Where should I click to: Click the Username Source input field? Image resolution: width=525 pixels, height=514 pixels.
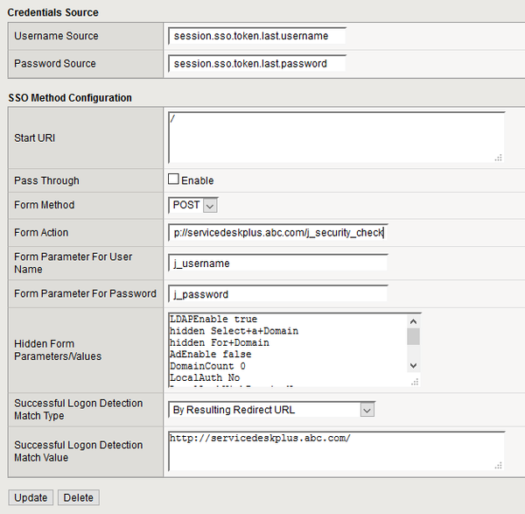coord(257,36)
